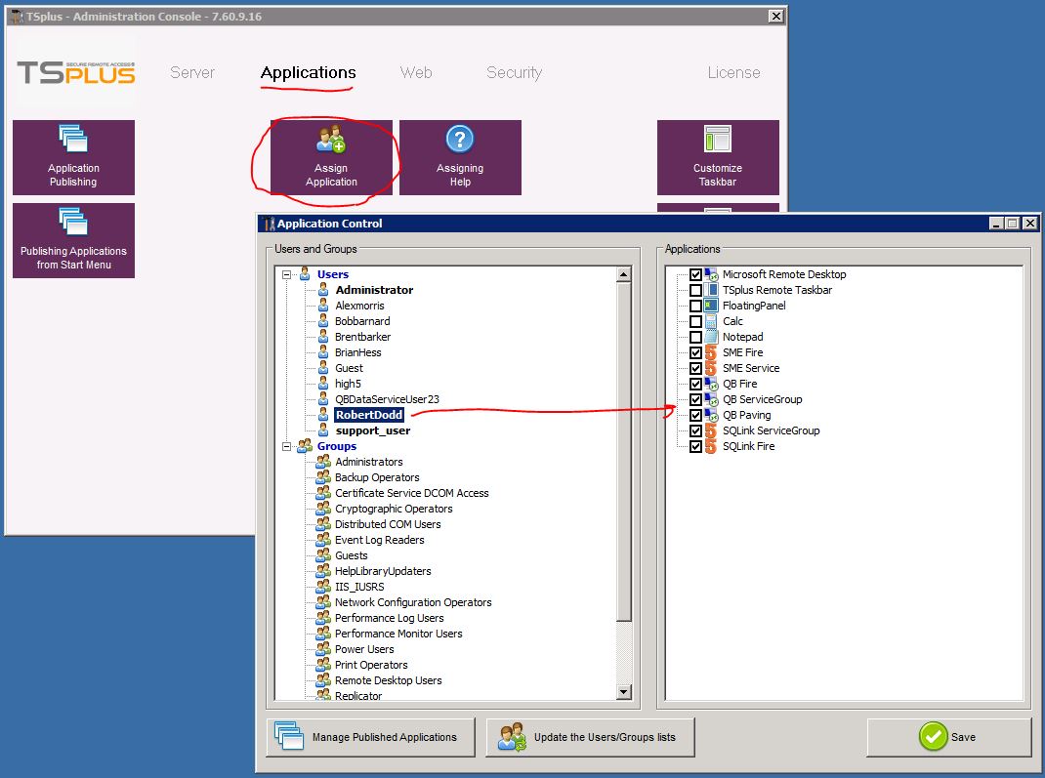Uncheck the SME Service checkbox
Image resolution: width=1045 pixels, height=778 pixels.
click(695, 368)
